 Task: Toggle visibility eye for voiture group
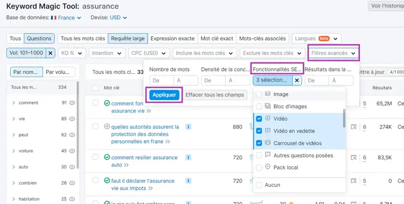pyautogui.click(x=72, y=151)
